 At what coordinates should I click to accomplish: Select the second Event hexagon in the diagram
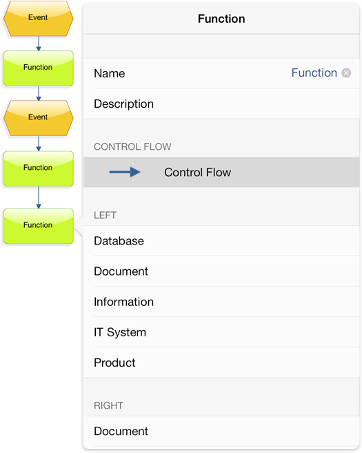[39, 118]
